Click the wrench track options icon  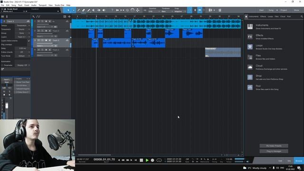pos(34,17)
